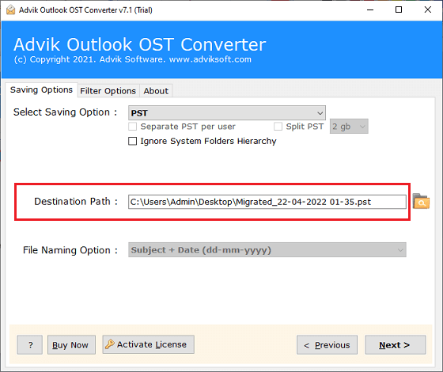Proceed with the Next button

click(x=396, y=344)
